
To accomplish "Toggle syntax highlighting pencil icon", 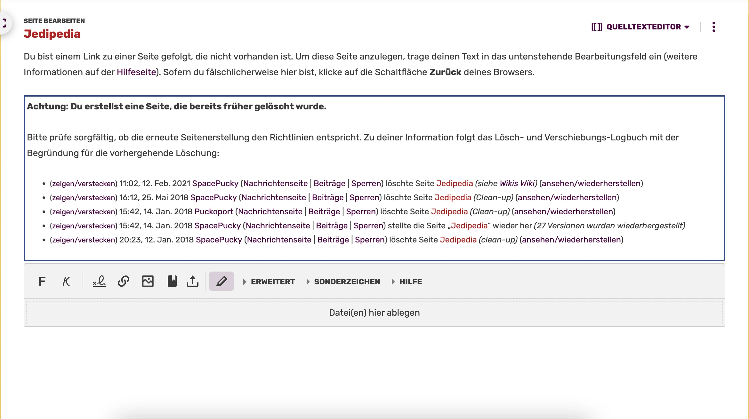I will (221, 281).
